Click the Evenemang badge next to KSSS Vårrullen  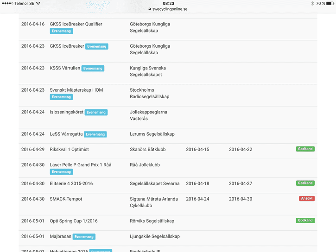[x=93, y=69]
